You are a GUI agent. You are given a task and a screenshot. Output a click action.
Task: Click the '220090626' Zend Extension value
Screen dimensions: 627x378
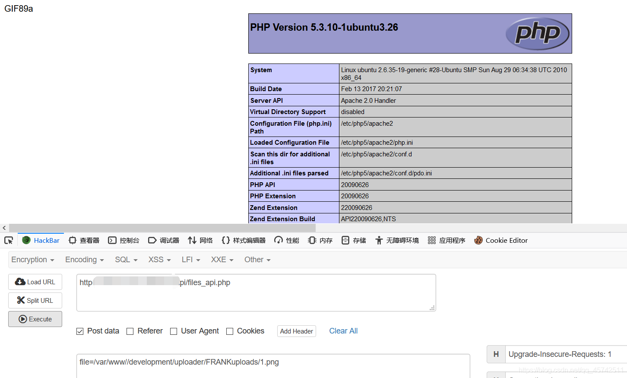[x=357, y=208]
